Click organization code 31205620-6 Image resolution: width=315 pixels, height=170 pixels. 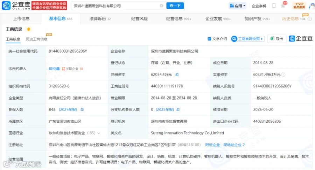[59, 86]
